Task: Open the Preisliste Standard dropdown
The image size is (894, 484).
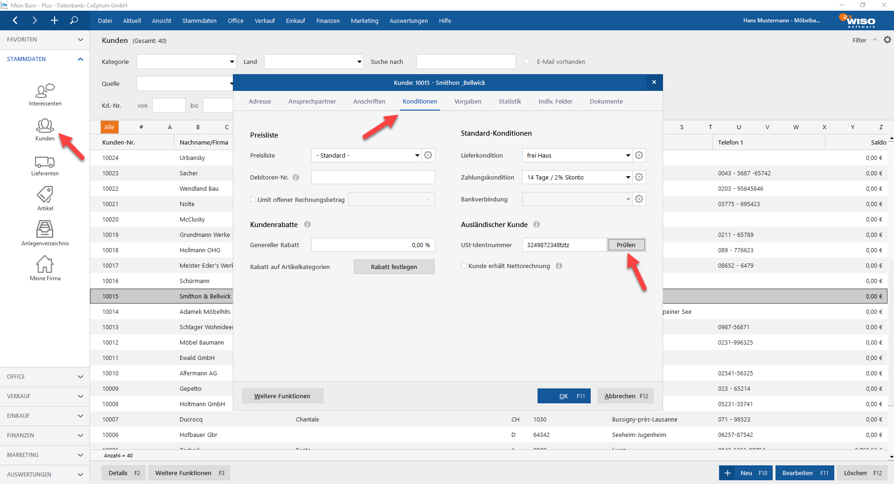Action: click(x=367, y=155)
